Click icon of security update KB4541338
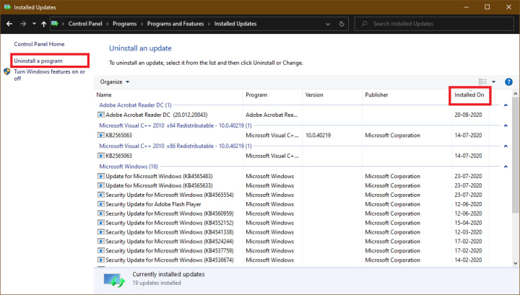 (101, 232)
